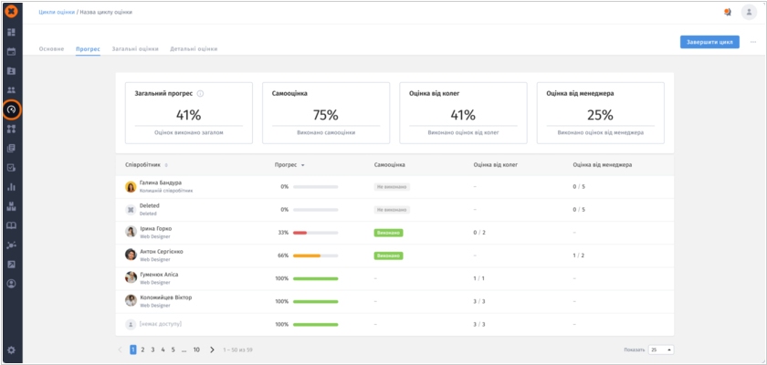767x365 pixels.
Task: Sort by the Співробітник column header
Action: (146, 165)
